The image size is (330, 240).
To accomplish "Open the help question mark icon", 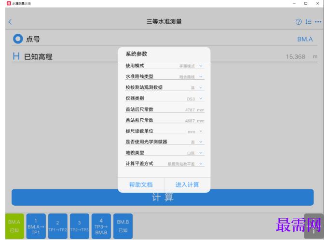I will tap(299, 22).
